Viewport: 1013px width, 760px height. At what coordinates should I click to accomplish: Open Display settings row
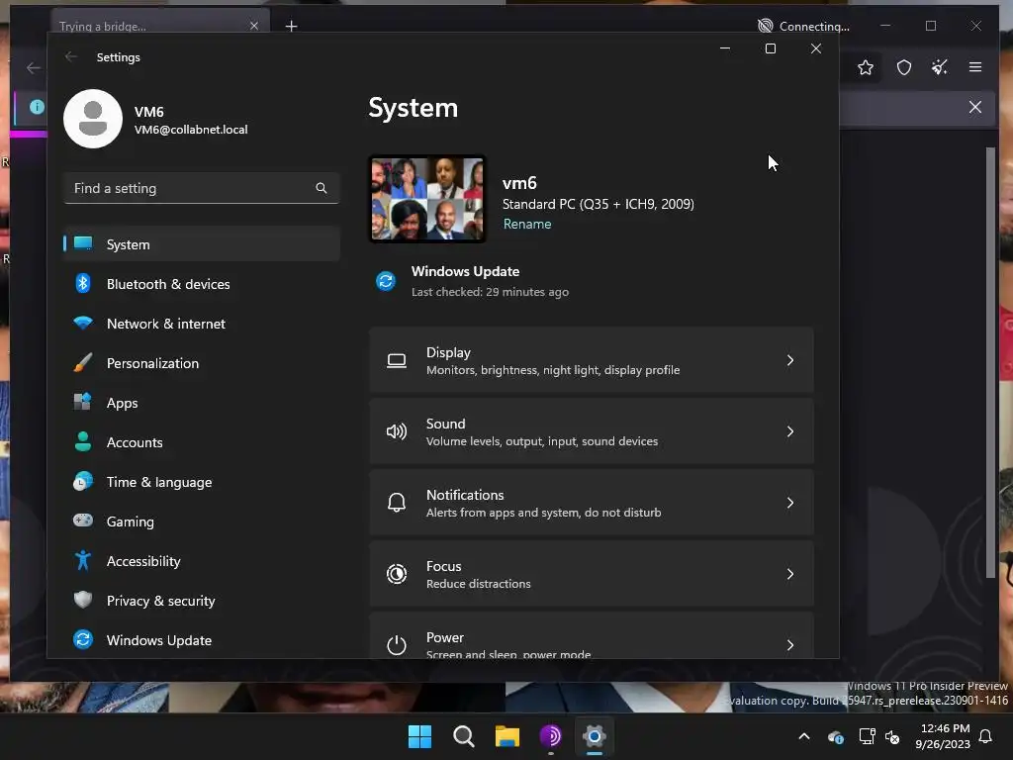pos(592,360)
